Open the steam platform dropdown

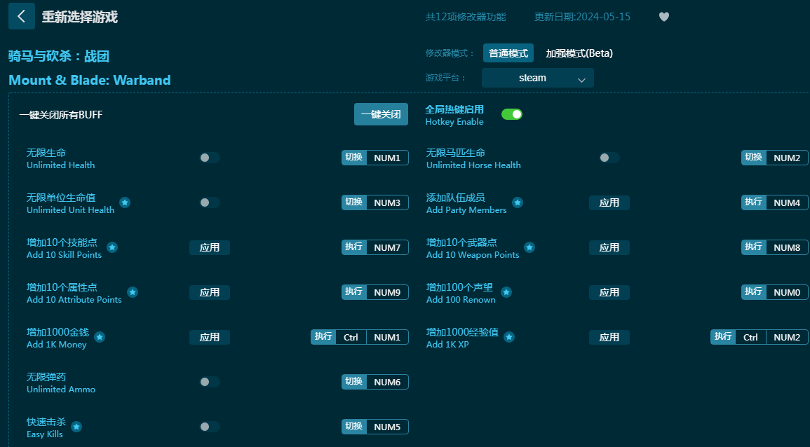(x=538, y=78)
